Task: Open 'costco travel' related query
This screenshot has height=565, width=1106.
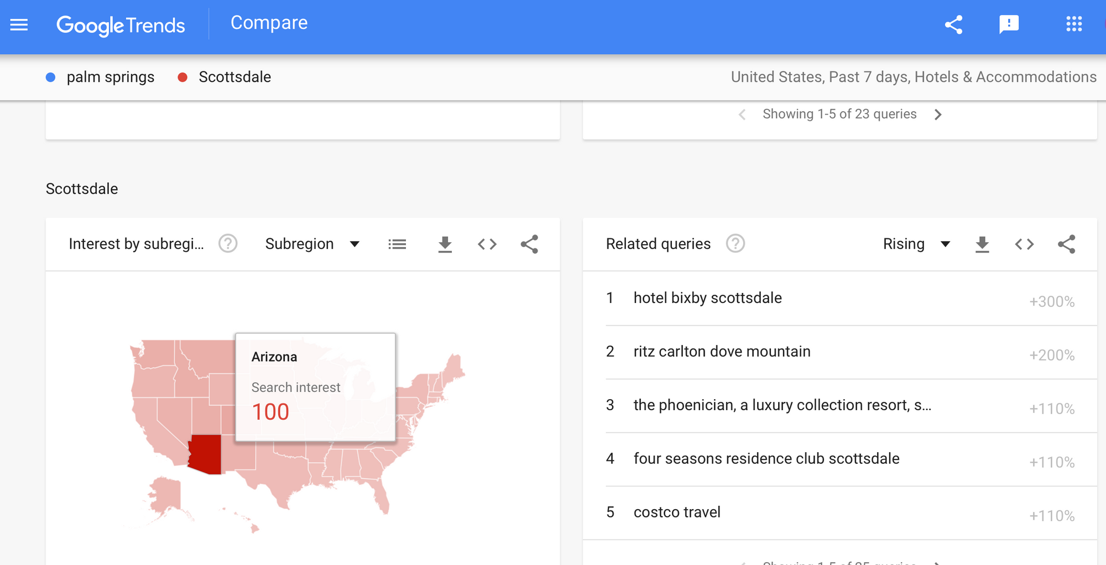Action: click(x=677, y=512)
